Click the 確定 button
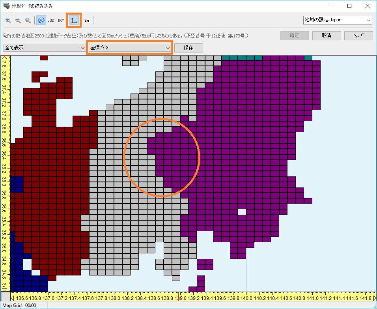Viewport: 377px width, 309px height. [295, 36]
